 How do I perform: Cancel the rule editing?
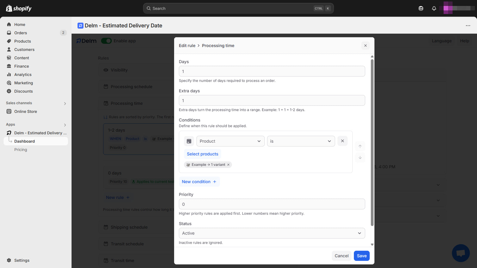point(341,256)
